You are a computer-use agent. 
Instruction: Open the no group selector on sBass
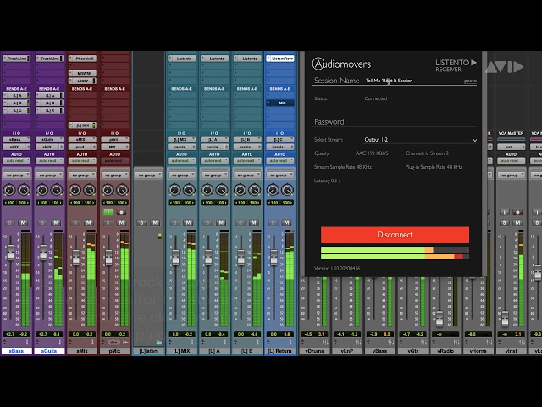pos(16,176)
